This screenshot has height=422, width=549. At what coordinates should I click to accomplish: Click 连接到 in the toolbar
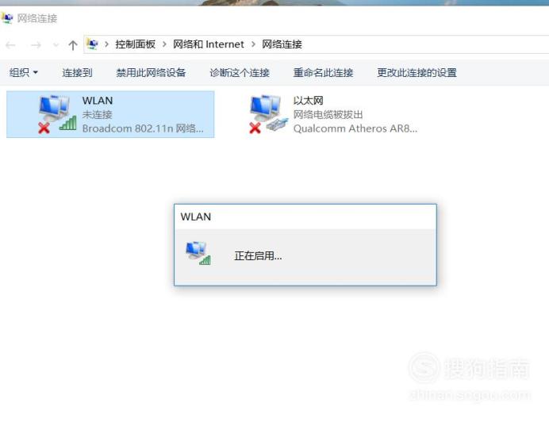point(77,72)
